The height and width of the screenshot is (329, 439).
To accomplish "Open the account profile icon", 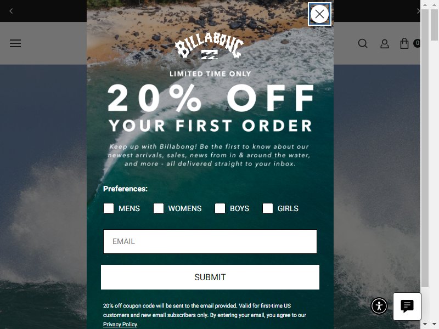I will [385, 44].
